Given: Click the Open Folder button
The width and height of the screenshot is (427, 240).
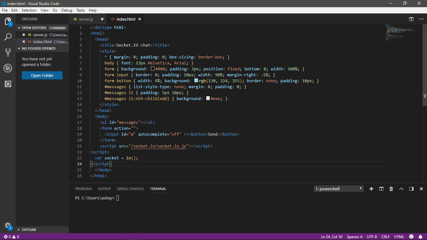Looking at the screenshot, I should pos(42,75).
